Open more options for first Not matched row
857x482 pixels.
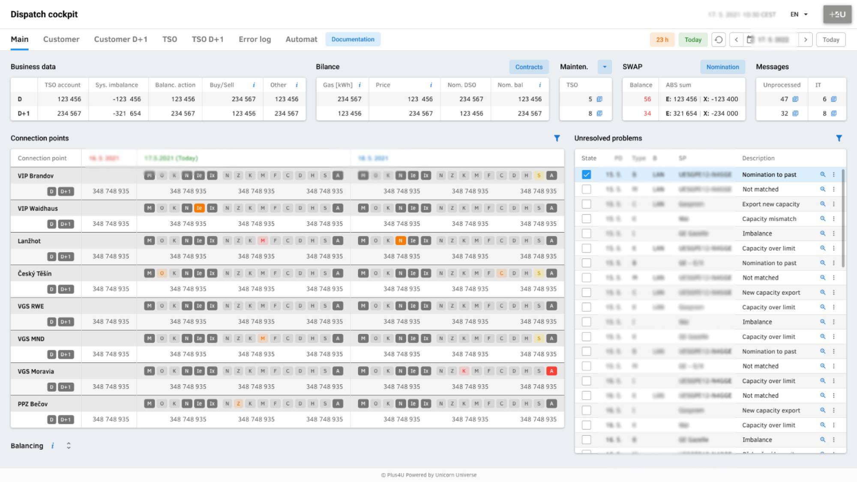coord(834,189)
